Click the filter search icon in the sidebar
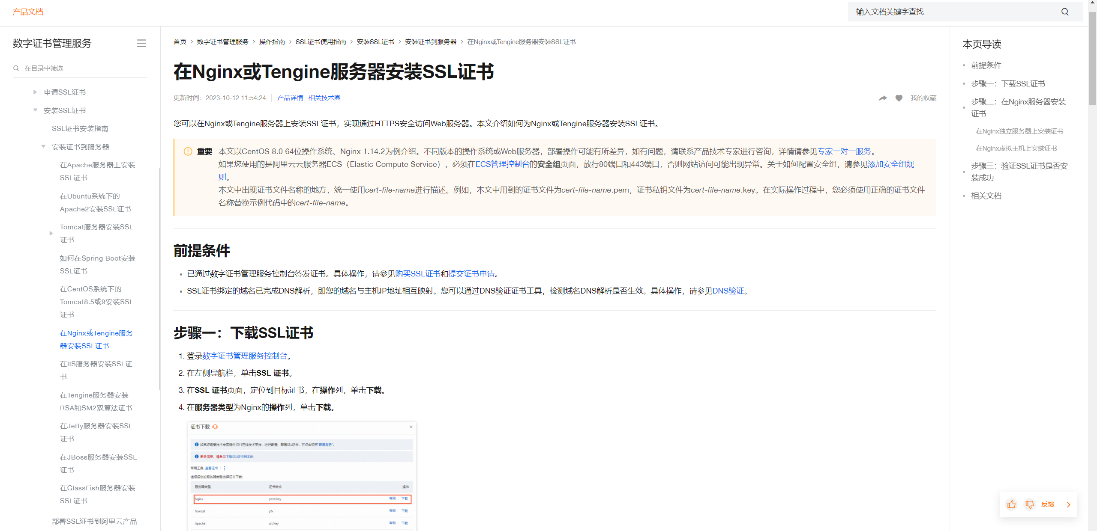The height and width of the screenshot is (531, 1097). click(16, 68)
